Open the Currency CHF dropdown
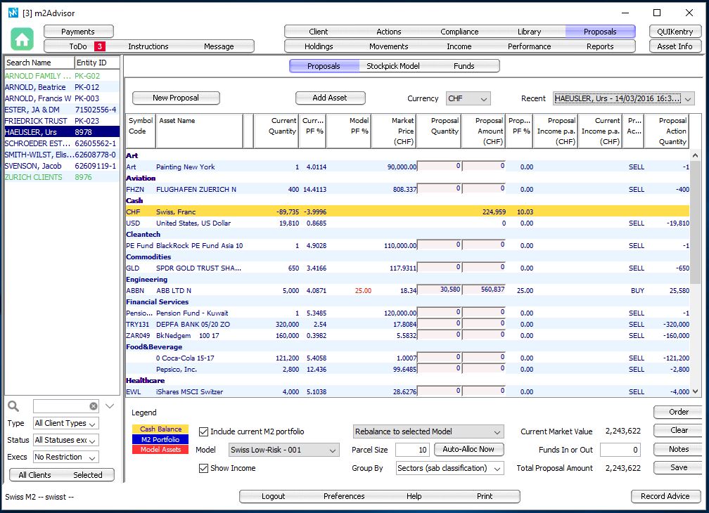This screenshot has width=709, height=513. pyautogui.click(x=468, y=98)
